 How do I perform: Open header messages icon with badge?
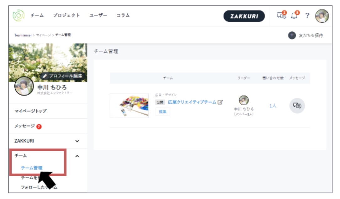(x=282, y=15)
